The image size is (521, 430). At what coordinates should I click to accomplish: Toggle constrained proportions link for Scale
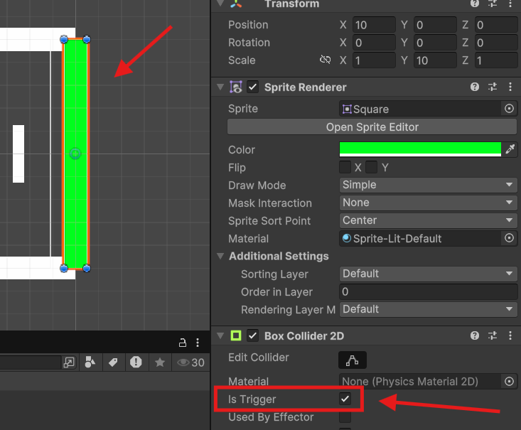click(x=325, y=60)
